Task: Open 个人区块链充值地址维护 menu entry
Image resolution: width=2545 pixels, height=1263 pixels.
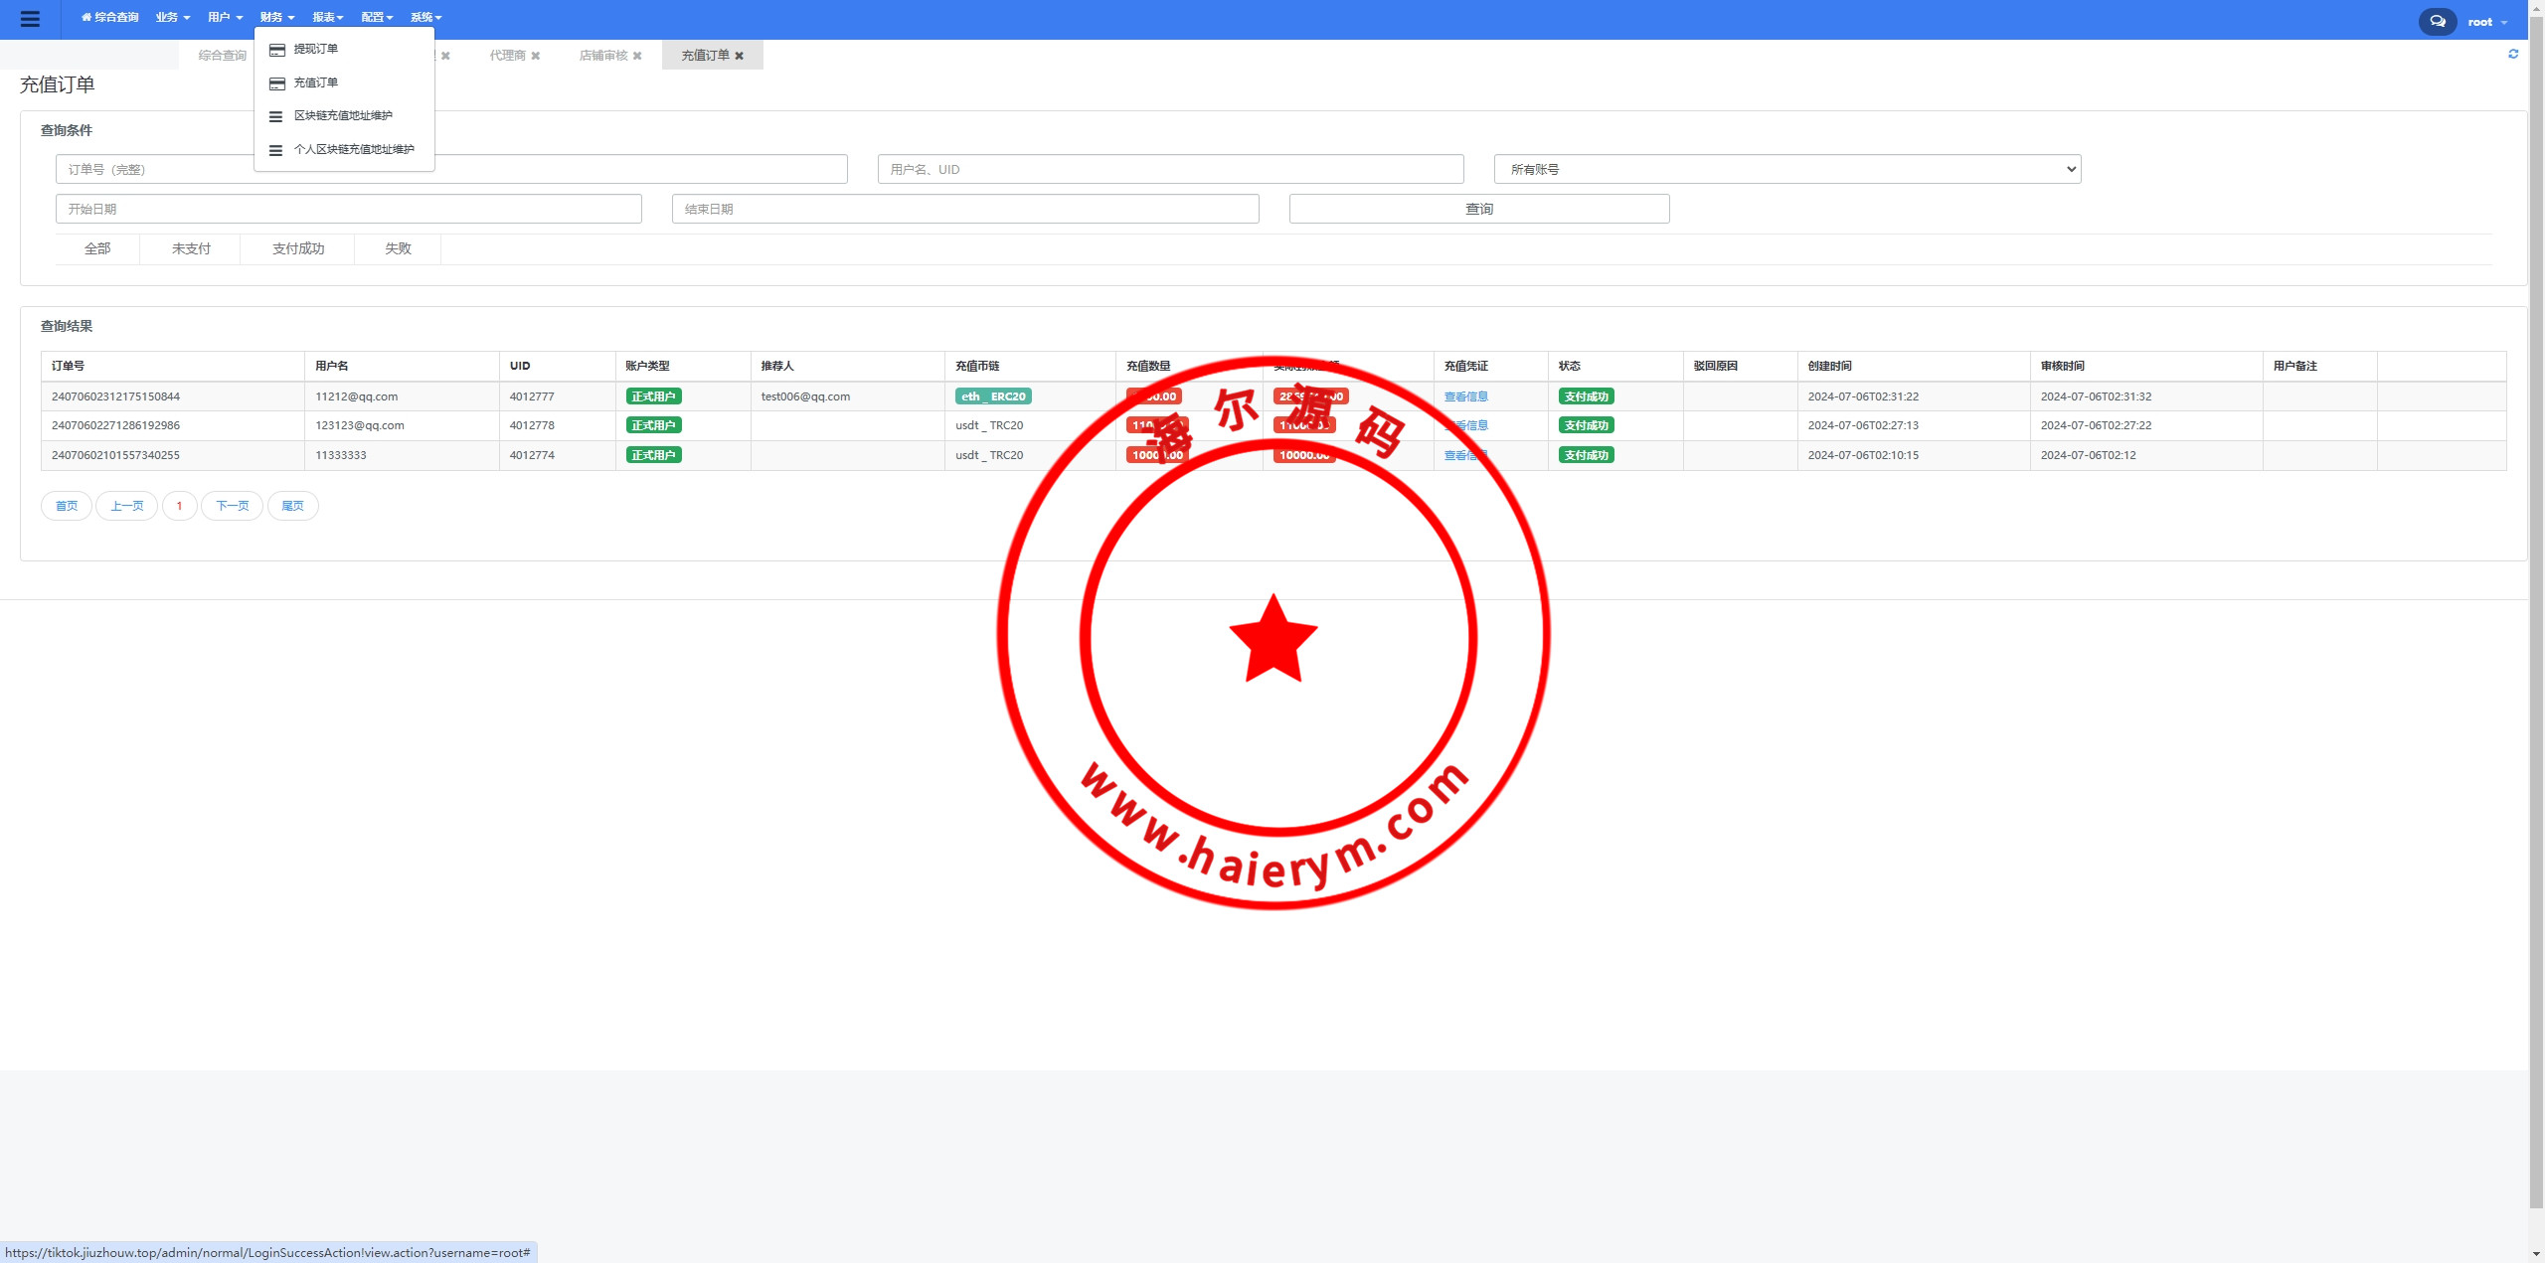Action: [353, 149]
